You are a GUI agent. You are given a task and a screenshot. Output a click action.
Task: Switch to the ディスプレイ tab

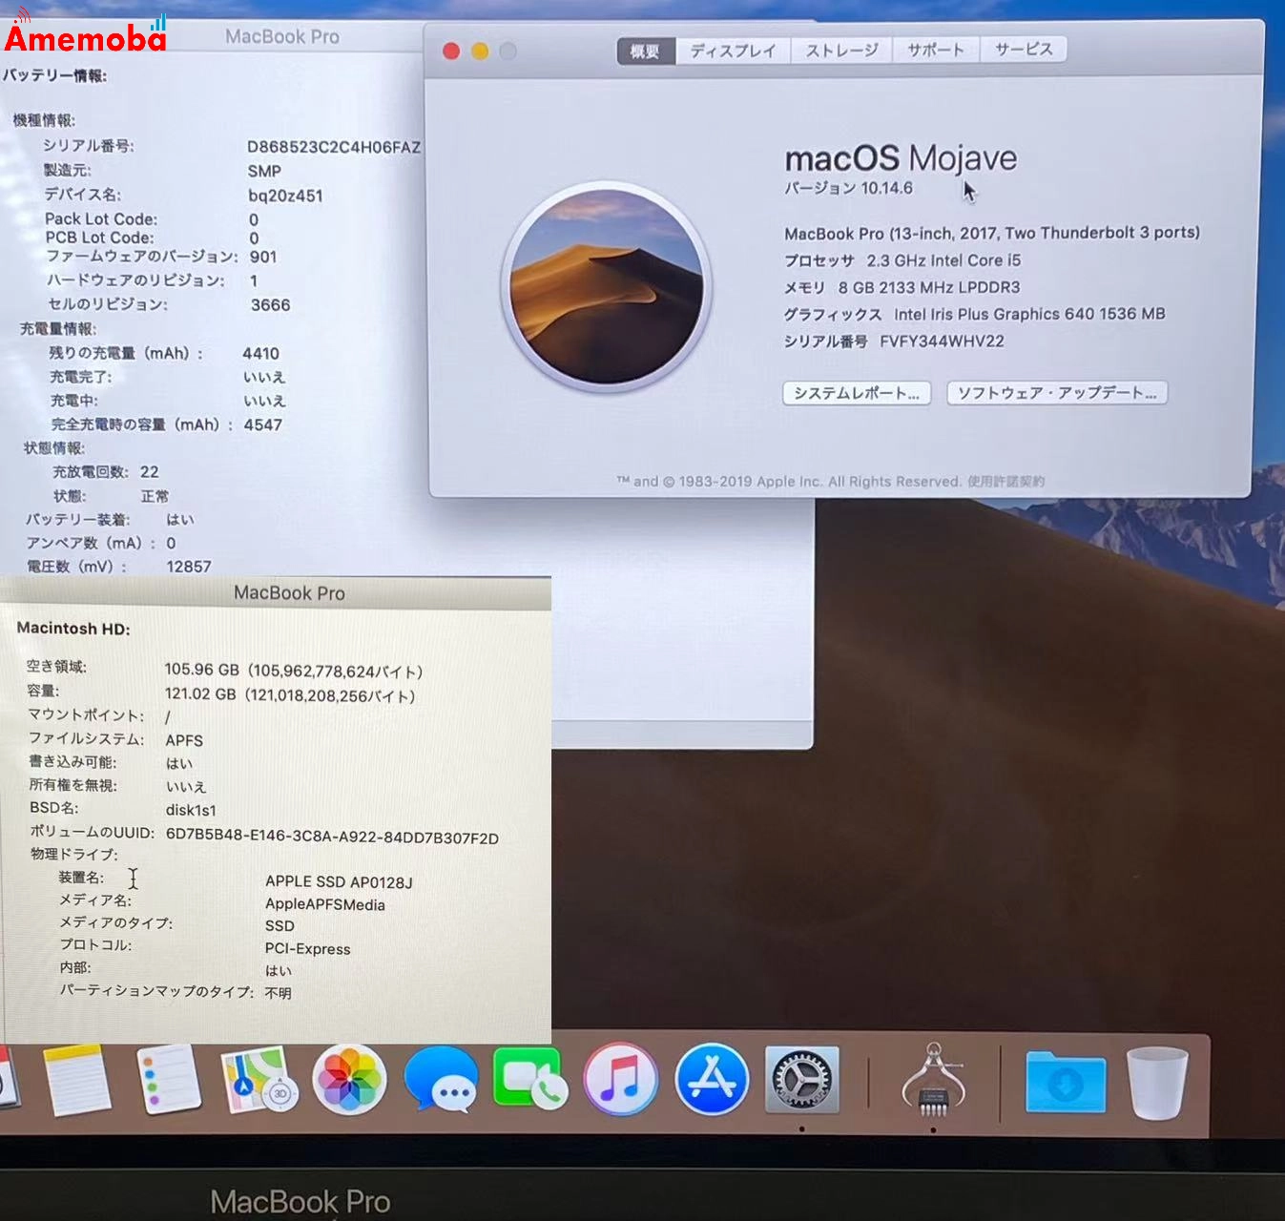731,50
